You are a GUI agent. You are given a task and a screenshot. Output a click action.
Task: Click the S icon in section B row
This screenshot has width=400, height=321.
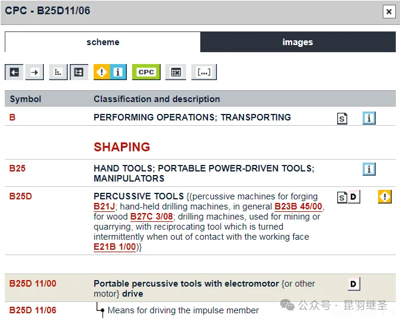click(x=343, y=119)
